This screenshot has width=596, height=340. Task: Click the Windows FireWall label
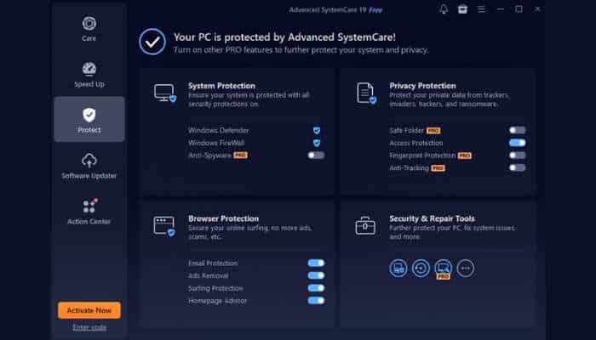point(216,143)
